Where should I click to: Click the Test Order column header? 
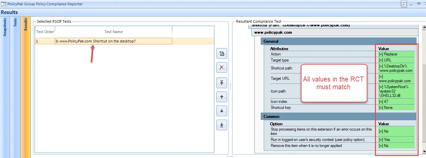pos(45,32)
